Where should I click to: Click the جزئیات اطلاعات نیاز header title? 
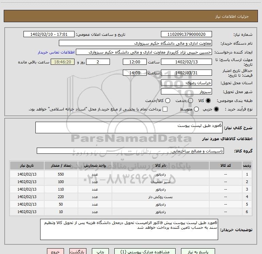[232, 16]
